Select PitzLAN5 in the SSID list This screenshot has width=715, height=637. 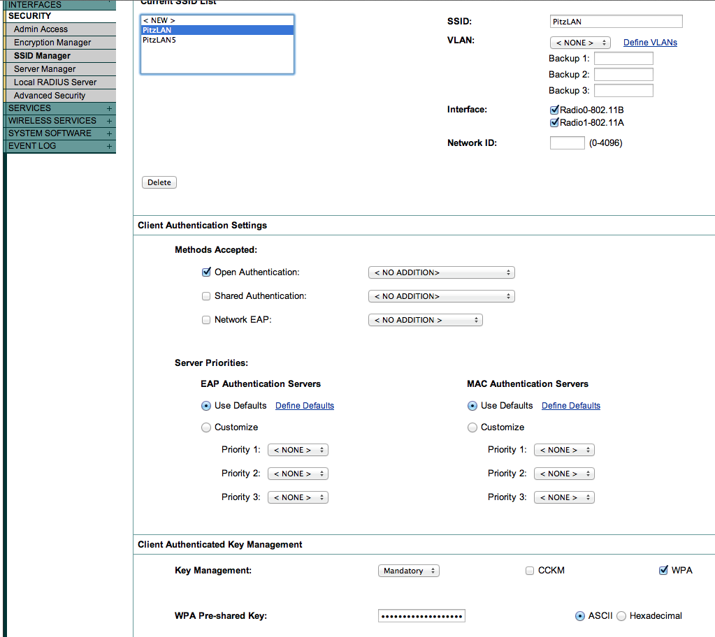click(x=217, y=40)
